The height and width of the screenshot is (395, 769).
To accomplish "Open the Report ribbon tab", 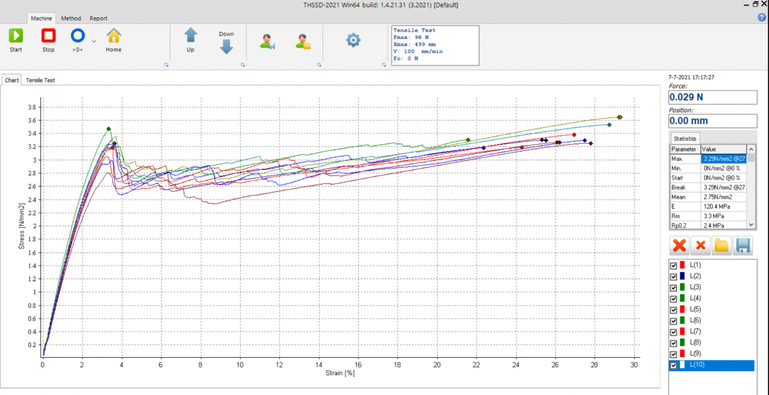I will pyautogui.click(x=99, y=19).
